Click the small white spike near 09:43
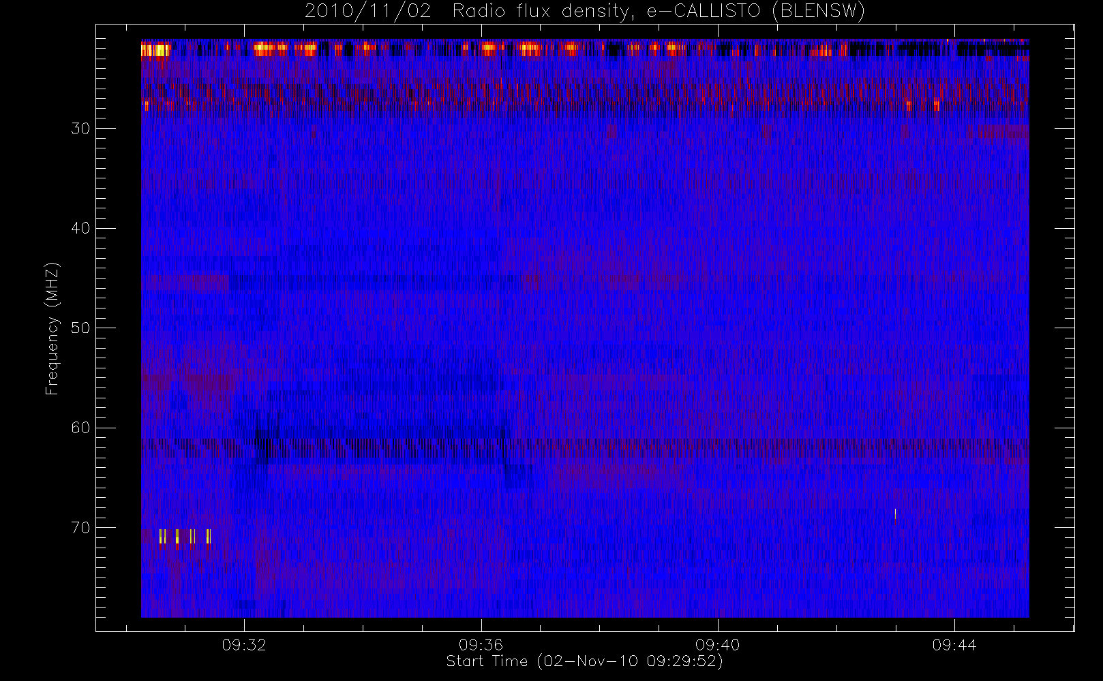 coord(895,513)
